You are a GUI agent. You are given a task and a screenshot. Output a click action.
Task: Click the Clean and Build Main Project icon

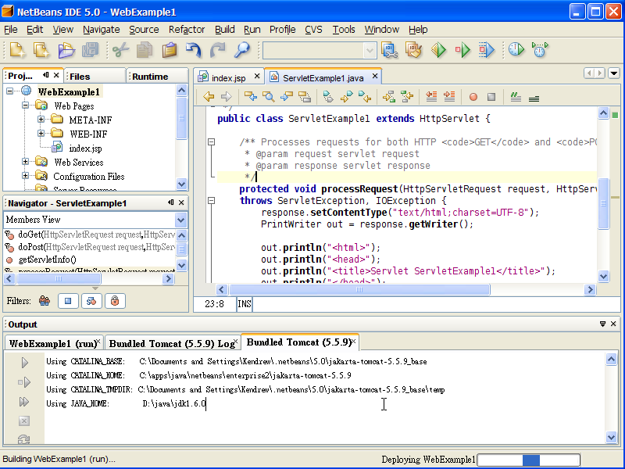(x=414, y=50)
